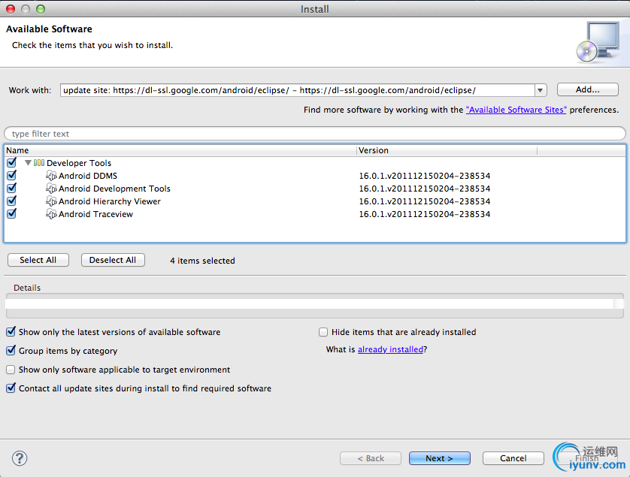Screen dimensions: 630x477
Task: Collapse the Developer Tools tree node
Action: point(28,163)
